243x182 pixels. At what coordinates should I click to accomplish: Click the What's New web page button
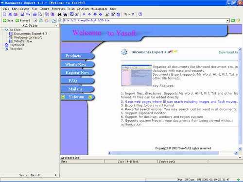point(77,65)
